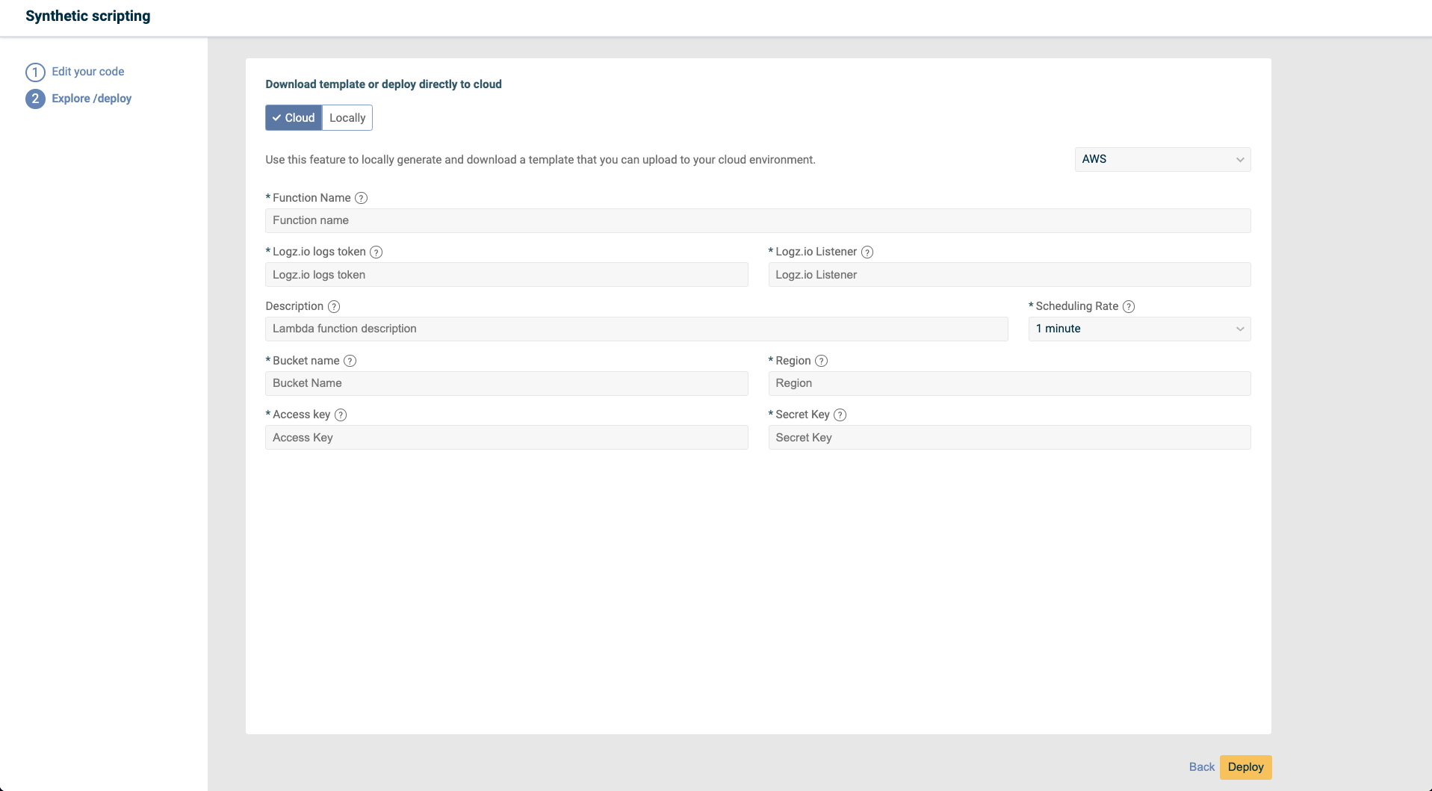This screenshot has height=791, width=1432.
Task: Select the Cloud deployment option
Action: [293, 117]
